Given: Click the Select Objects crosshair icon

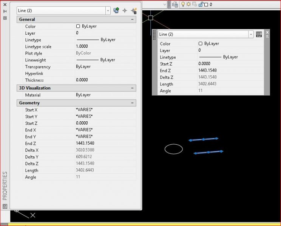Looking at the screenshot, I should point(125,11).
